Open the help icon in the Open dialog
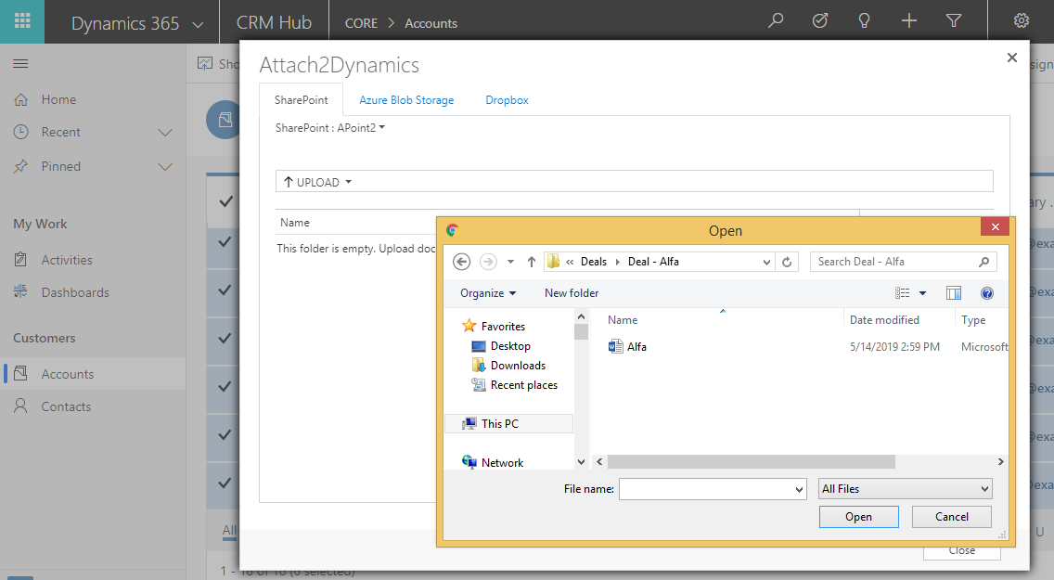This screenshot has height=580, width=1054. (x=987, y=293)
